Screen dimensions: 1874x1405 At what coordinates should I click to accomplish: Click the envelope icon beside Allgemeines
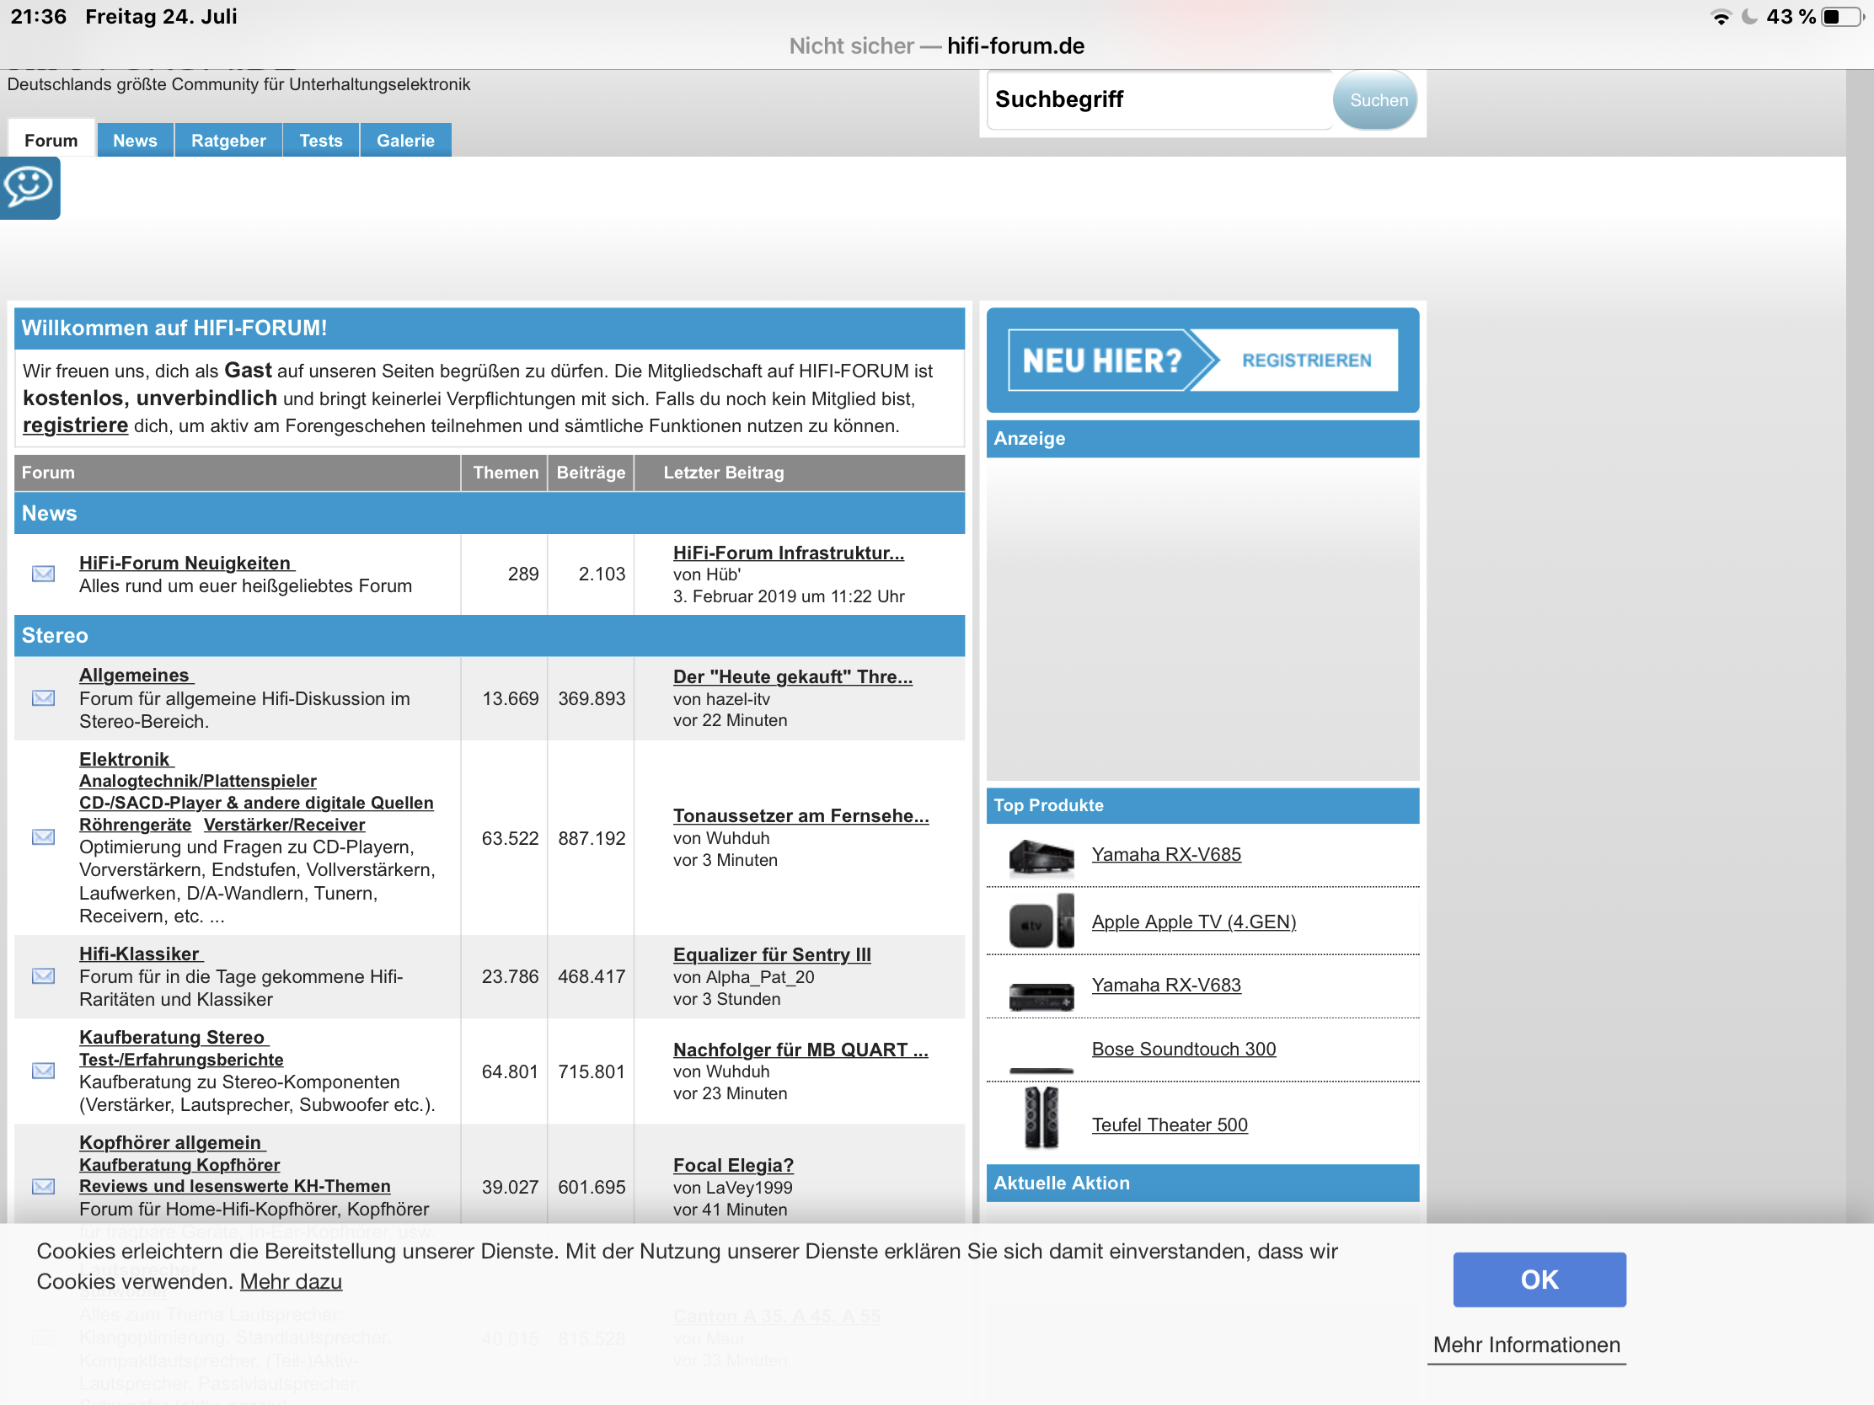(43, 697)
